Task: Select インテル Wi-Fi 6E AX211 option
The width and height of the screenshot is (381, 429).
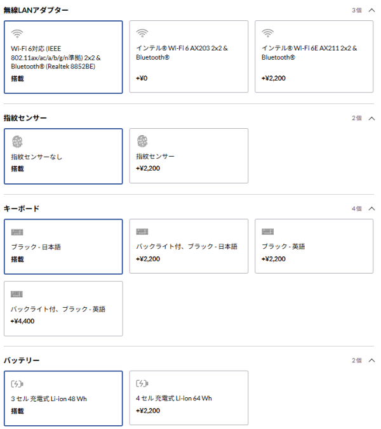Action: pos(314,56)
